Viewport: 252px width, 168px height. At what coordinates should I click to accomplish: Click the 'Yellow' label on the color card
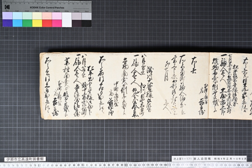(37, 11)
